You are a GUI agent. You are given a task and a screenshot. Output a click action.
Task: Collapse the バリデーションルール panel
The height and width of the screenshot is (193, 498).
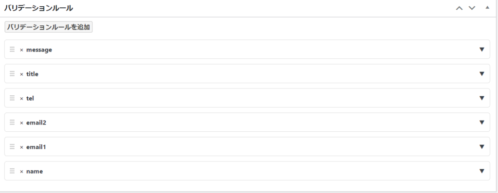pyautogui.click(x=487, y=8)
